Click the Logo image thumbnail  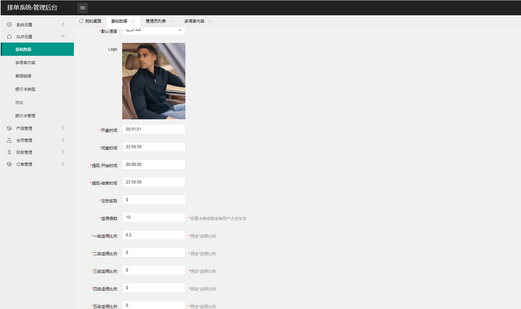153,81
